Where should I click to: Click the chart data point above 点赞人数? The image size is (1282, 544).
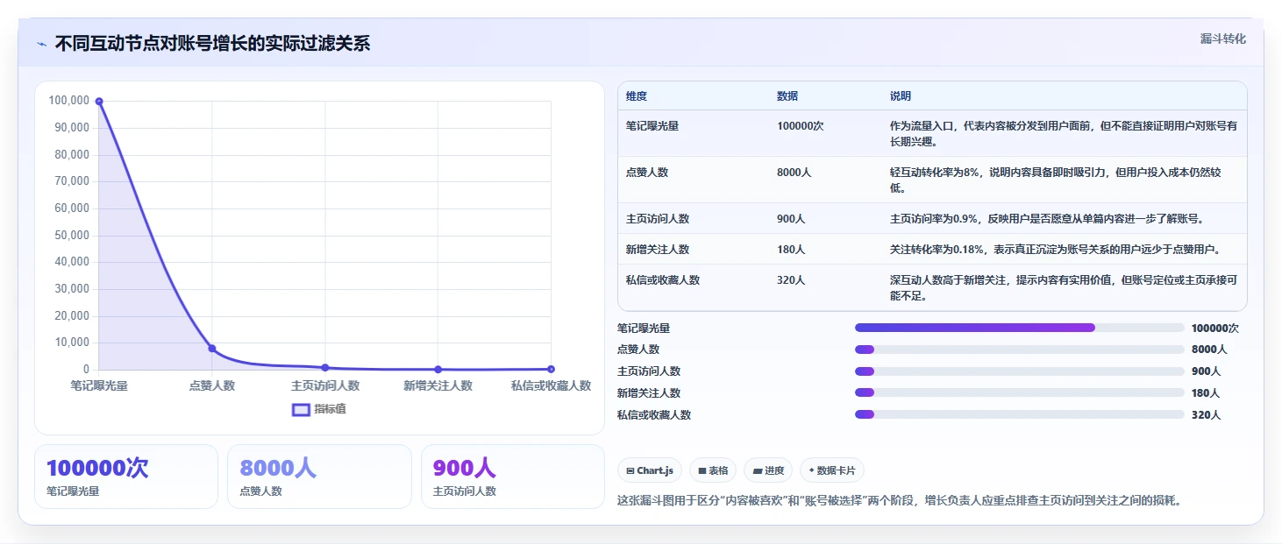pos(212,349)
